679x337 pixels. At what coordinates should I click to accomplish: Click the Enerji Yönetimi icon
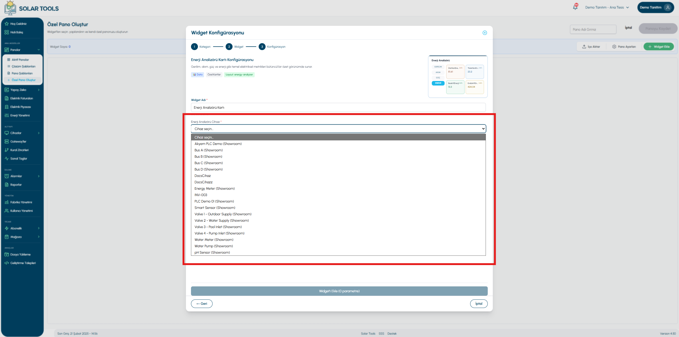pyautogui.click(x=7, y=115)
